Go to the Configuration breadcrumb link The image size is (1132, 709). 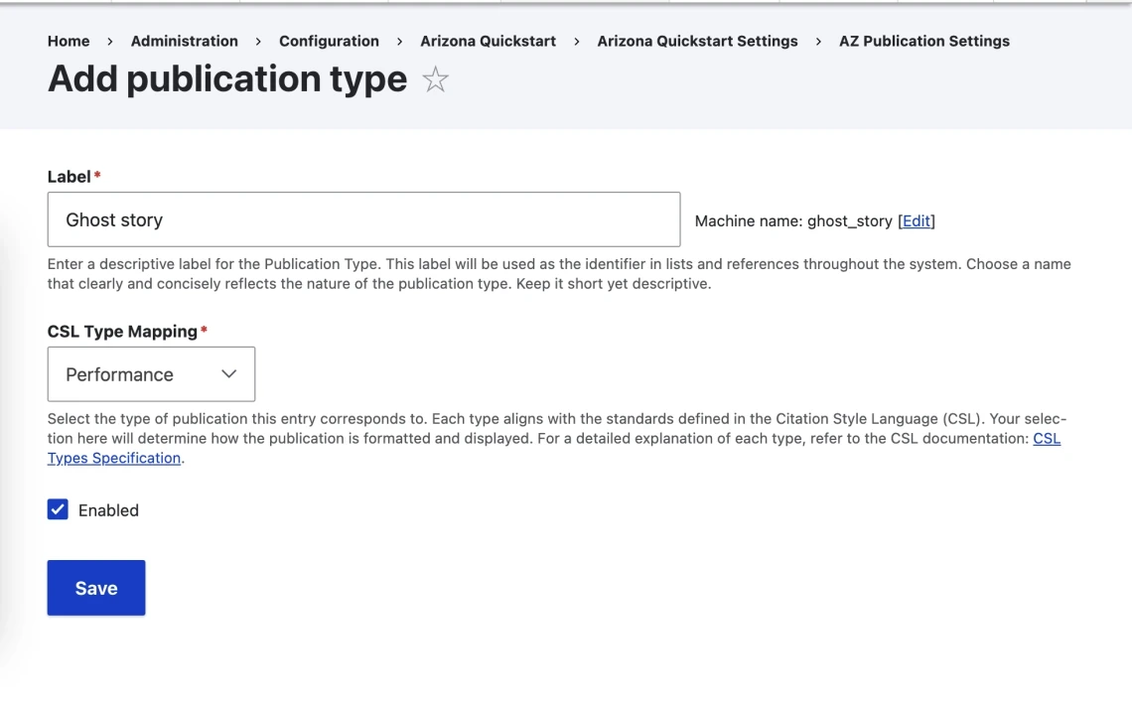point(329,41)
